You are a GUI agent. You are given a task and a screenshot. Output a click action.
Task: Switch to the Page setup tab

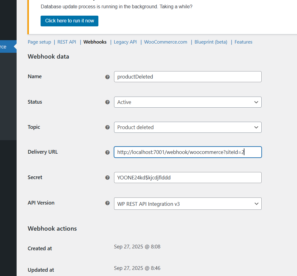[x=39, y=42]
